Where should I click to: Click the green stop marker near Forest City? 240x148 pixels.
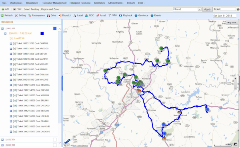point(161,49)
